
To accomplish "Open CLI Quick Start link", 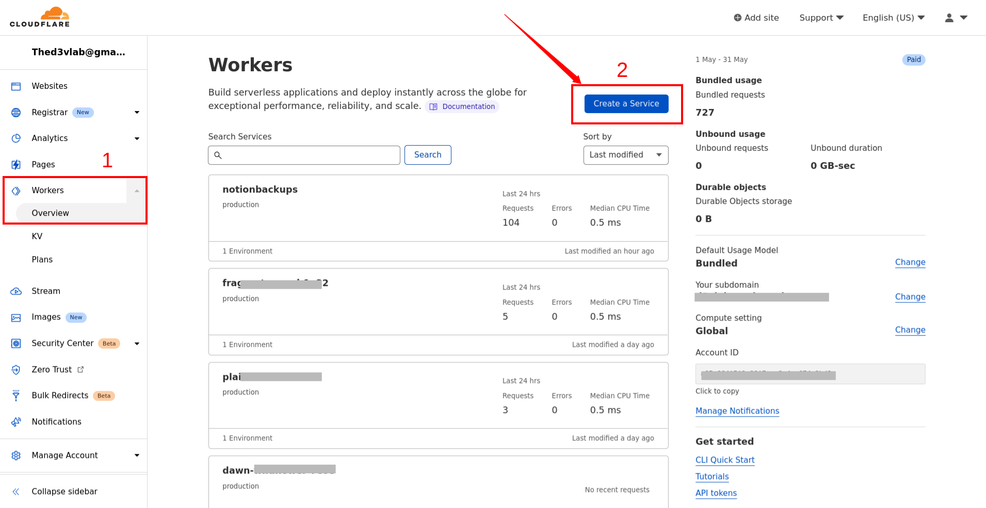I will point(725,460).
